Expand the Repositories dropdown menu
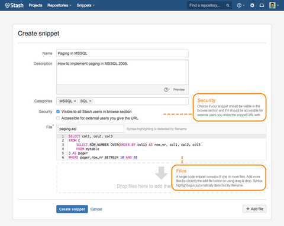This screenshot has height=226, width=284. click(59, 5)
